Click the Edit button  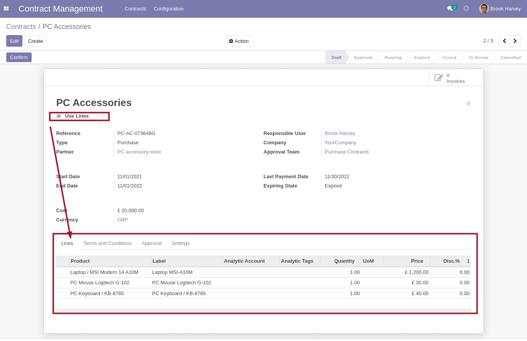click(14, 41)
